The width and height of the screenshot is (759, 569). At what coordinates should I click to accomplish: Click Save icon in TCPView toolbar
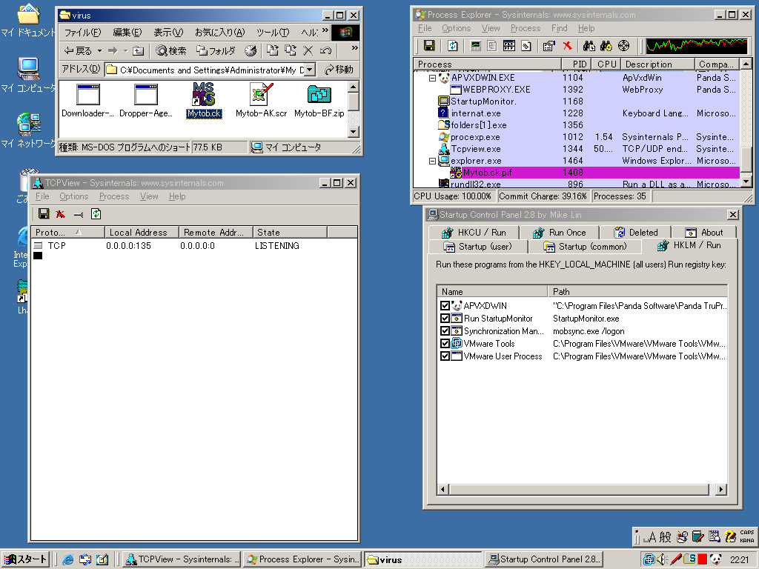tap(43, 214)
